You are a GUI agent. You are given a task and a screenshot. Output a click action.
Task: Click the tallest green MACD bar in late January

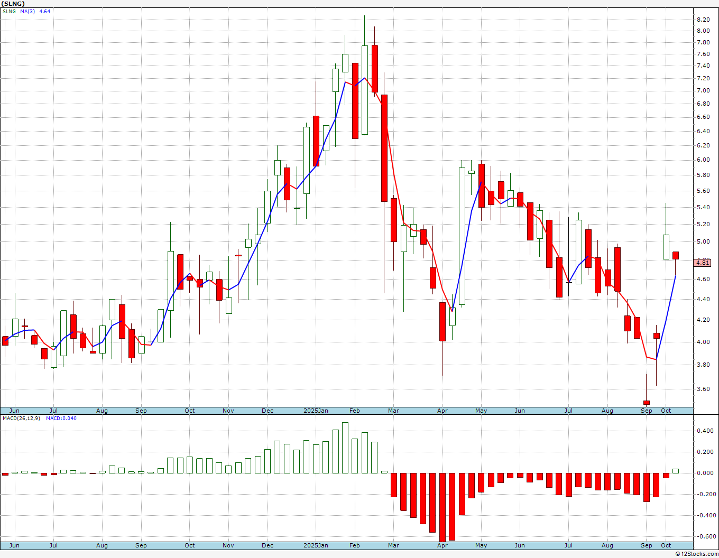345,448
